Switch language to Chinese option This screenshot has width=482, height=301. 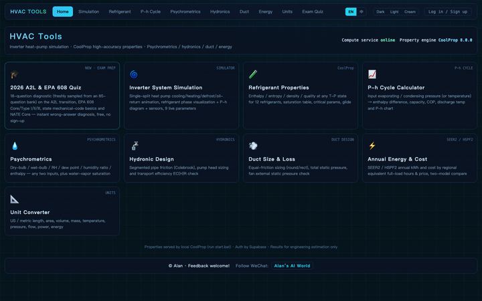(x=361, y=11)
